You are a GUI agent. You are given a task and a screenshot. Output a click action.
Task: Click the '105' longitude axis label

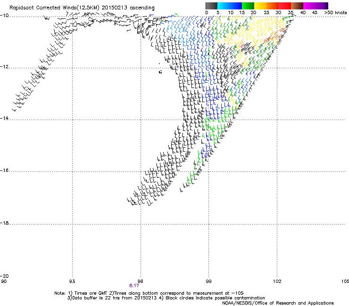[x=345, y=282]
